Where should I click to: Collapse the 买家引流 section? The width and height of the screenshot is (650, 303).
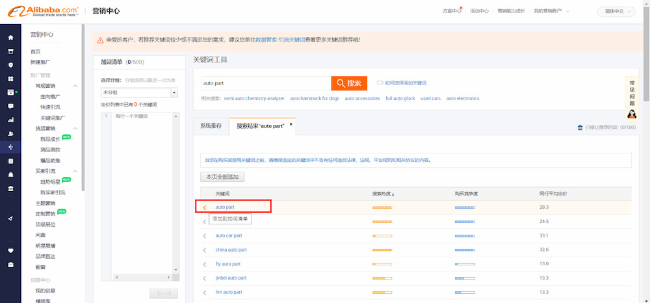pyautogui.click(x=75, y=171)
